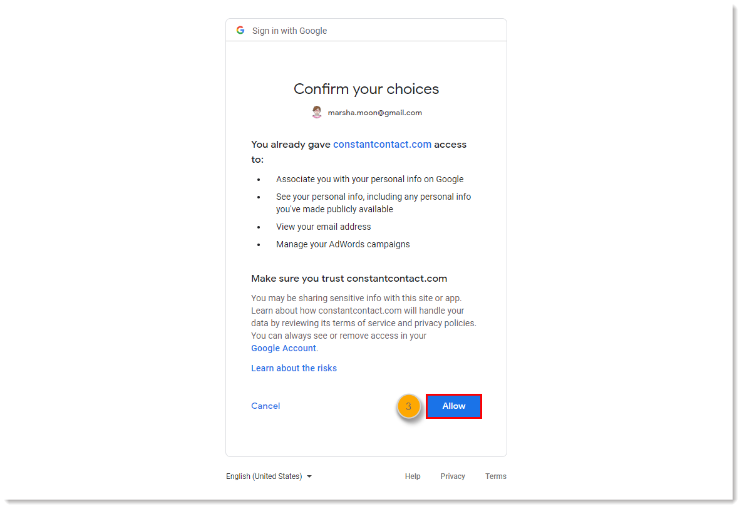Screen dimensions: 742x509
Task: Click the Google logo icon
Action: click(240, 30)
